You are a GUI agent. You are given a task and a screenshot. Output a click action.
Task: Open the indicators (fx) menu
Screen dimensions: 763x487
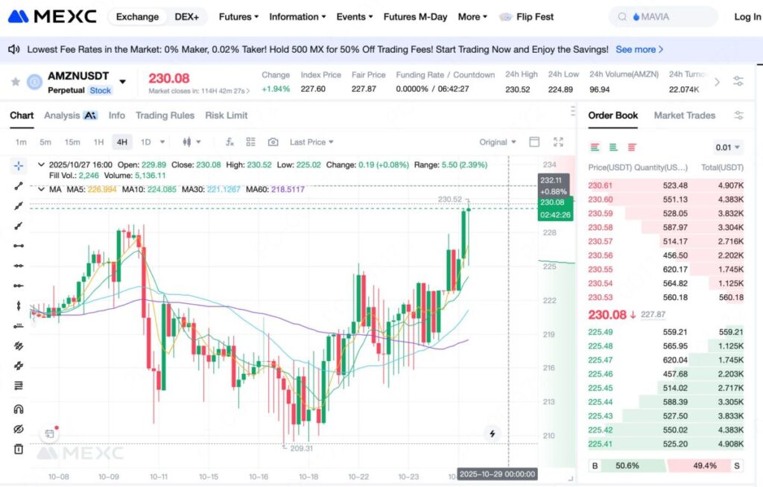point(229,142)
